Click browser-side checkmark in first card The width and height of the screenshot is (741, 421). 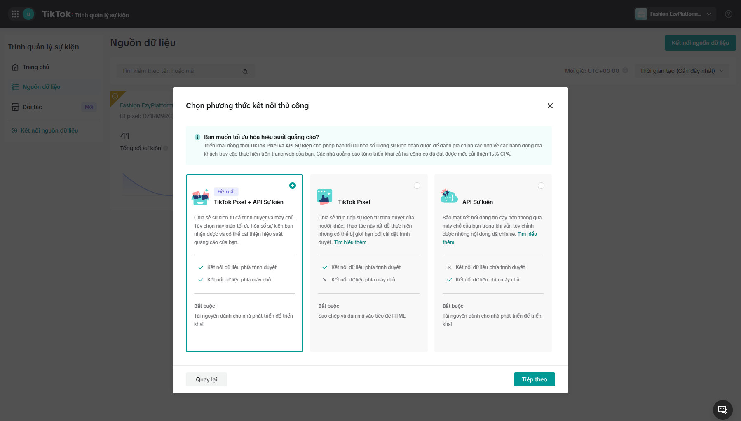201,267
